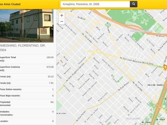The image size is (167, 125).
Task: Zoom in the map with plus
Action: [x=62, y=16]
